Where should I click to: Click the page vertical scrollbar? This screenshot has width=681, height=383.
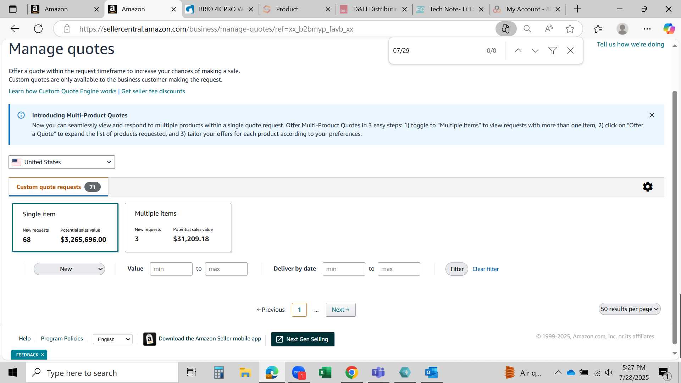pos(675,217)
